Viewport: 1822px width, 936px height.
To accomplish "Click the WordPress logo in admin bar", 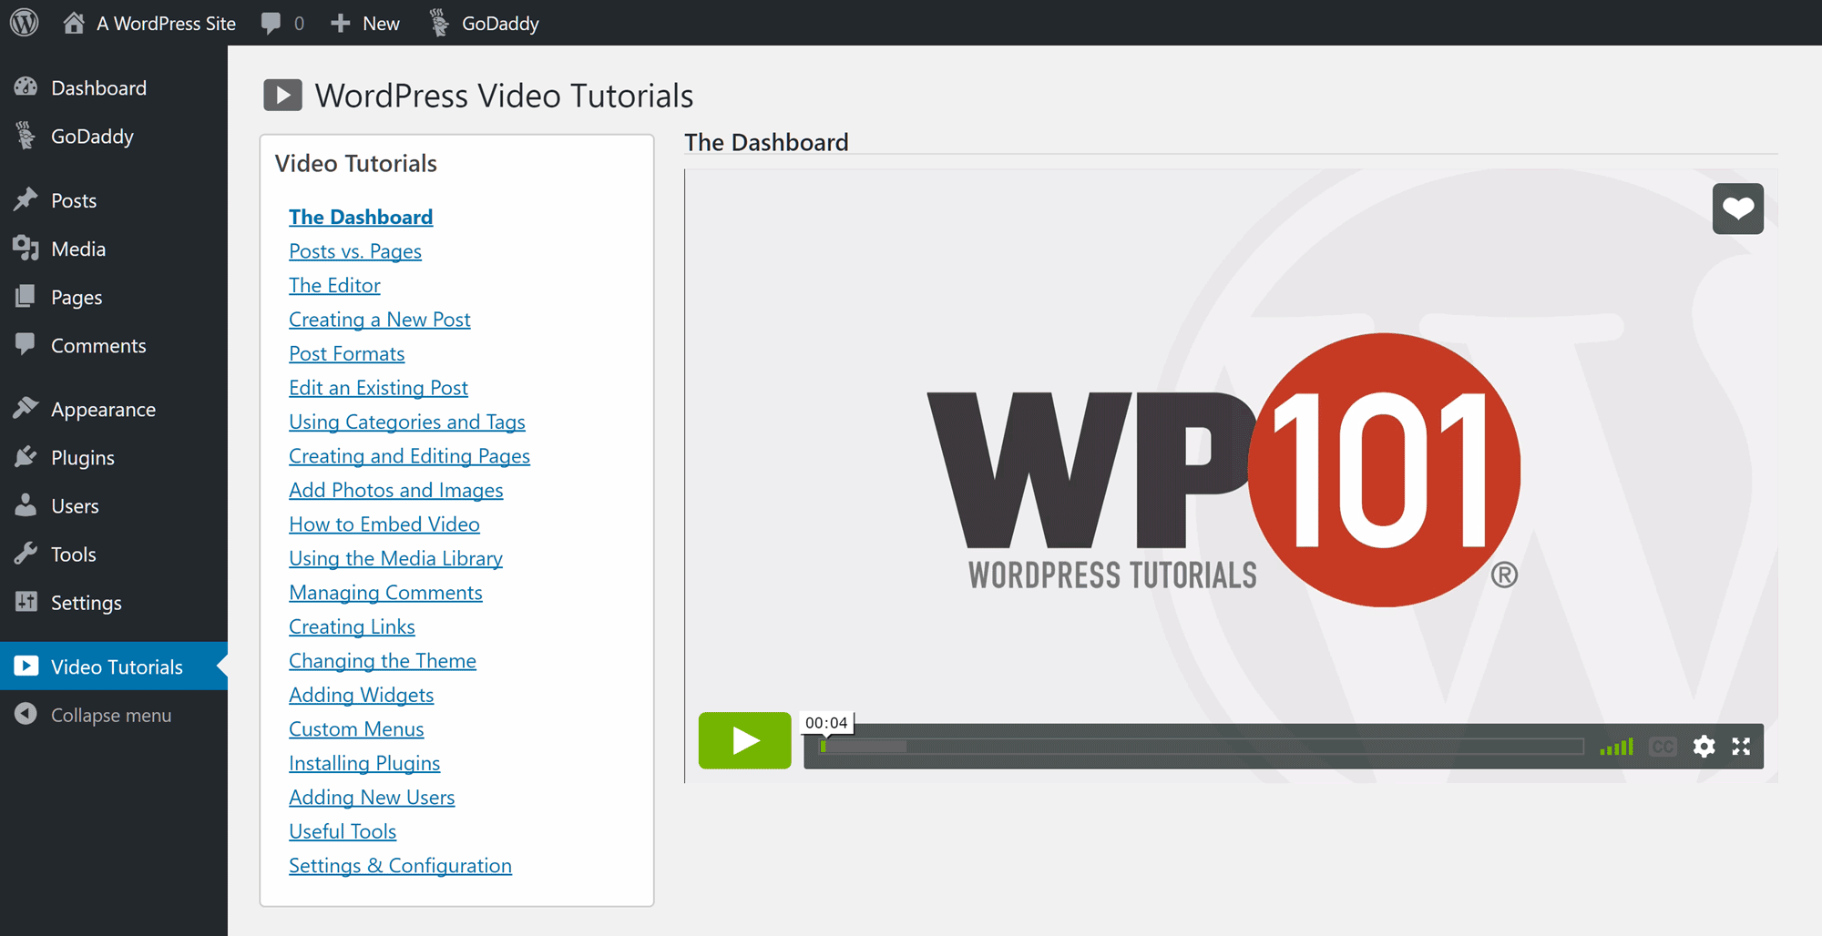I will pos(25,23).
